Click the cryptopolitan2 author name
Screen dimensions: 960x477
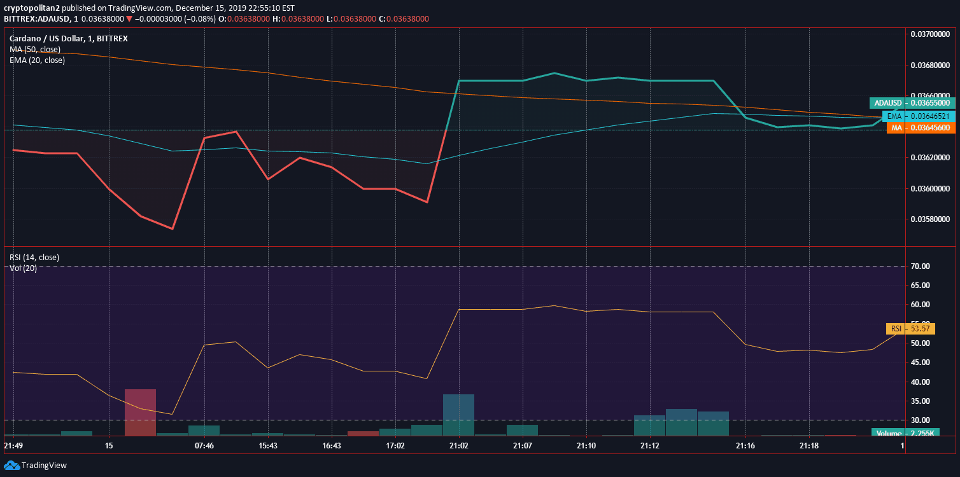[31, 8]
